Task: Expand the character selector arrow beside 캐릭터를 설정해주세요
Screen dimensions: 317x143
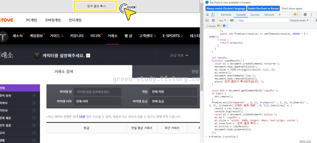Action: pyautogui.click(x=88, y=56)
